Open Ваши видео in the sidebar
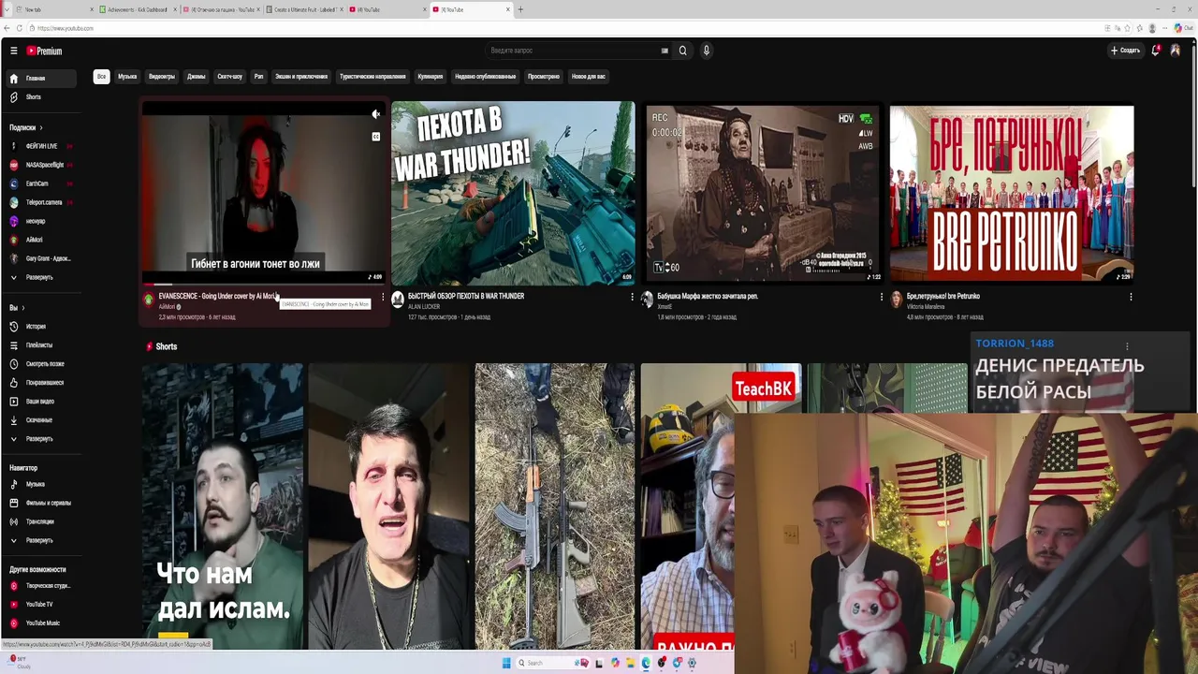1198x674 pixels. click(x=39, y=402)
